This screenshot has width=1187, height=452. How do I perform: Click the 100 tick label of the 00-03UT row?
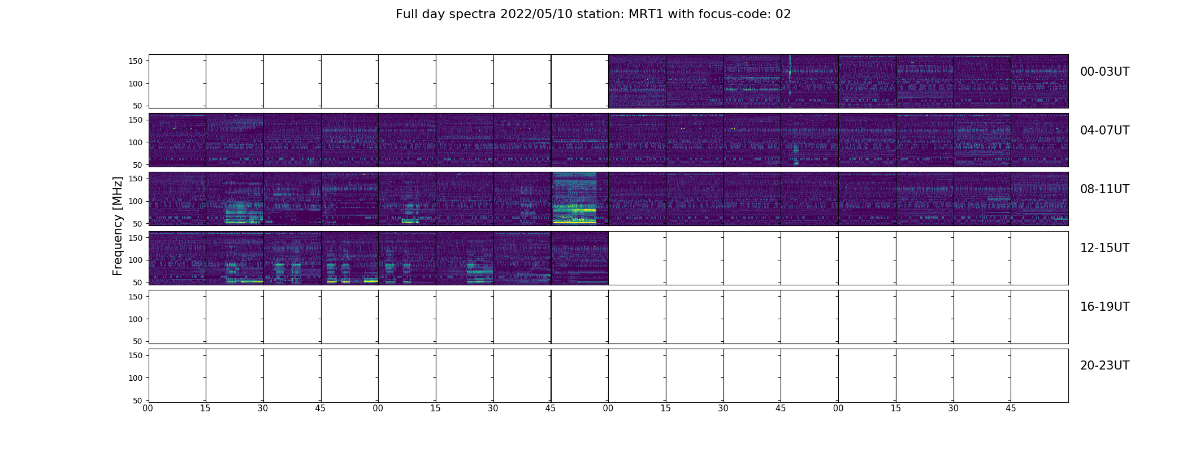pyautogui.click(x=135, y=84)
